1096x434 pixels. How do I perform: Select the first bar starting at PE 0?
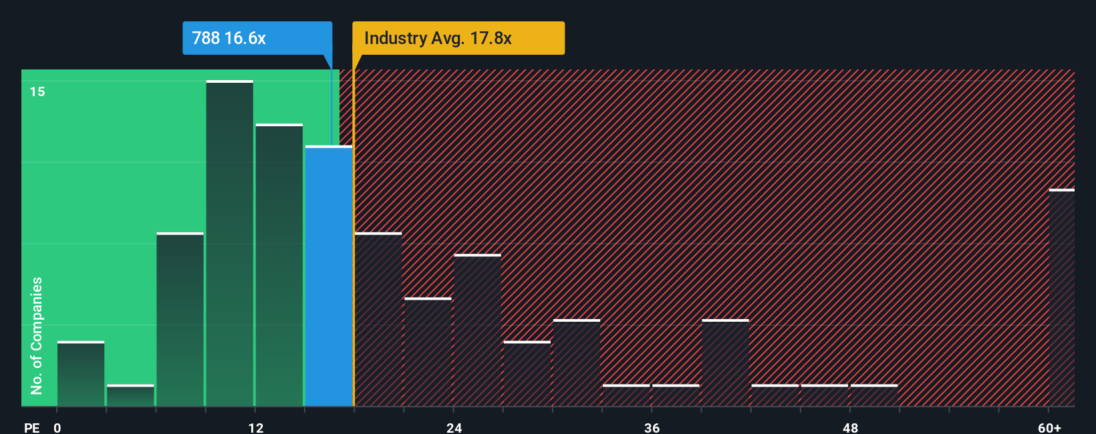tap(81, 374)
